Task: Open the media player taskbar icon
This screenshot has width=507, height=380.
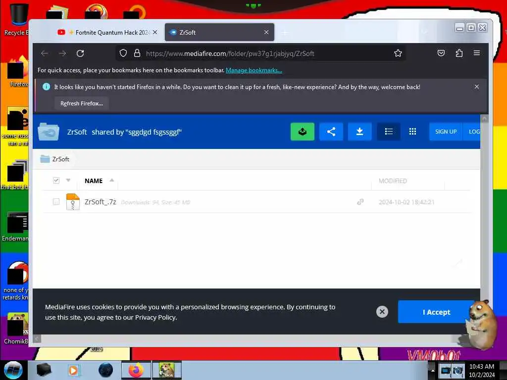Action: pos(74,370)
